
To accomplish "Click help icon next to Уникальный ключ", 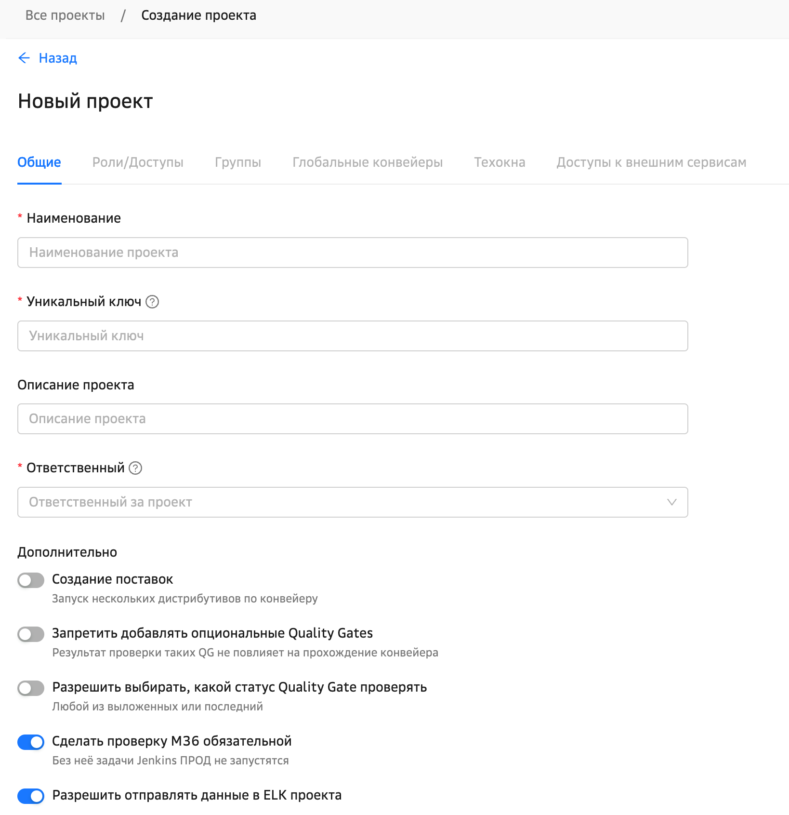I will click(x=152, y=302).
